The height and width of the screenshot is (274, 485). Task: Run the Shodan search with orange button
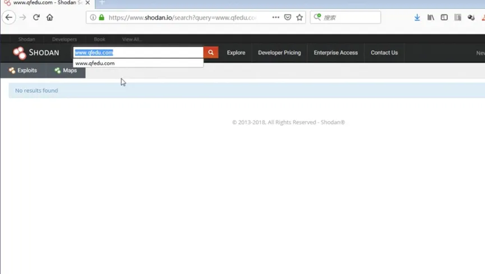click(211, 52)
